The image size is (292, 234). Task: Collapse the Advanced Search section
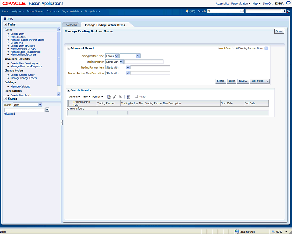point(68,48)
